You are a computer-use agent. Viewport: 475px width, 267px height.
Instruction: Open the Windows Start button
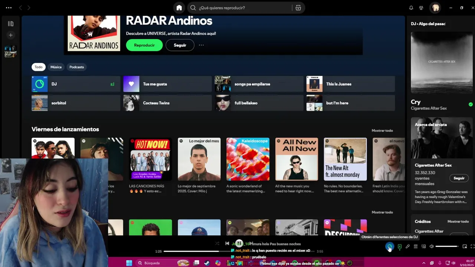click(x=129, y=263)
